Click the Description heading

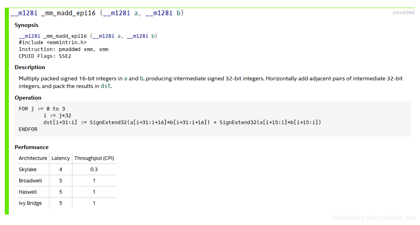[x=30, y=67]
